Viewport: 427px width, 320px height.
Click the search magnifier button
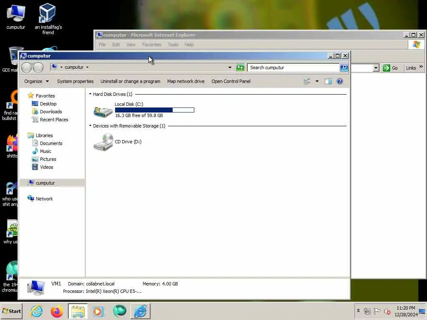tap(344, 67)
